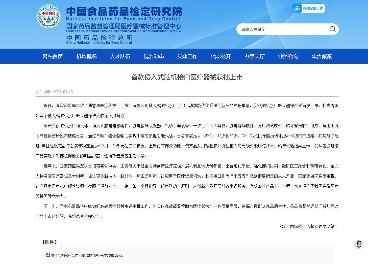Image resolution: width=368 pixels, height=272 pixels.
Task: Click the cloud upload icon
Action: (x=297, y=8)
